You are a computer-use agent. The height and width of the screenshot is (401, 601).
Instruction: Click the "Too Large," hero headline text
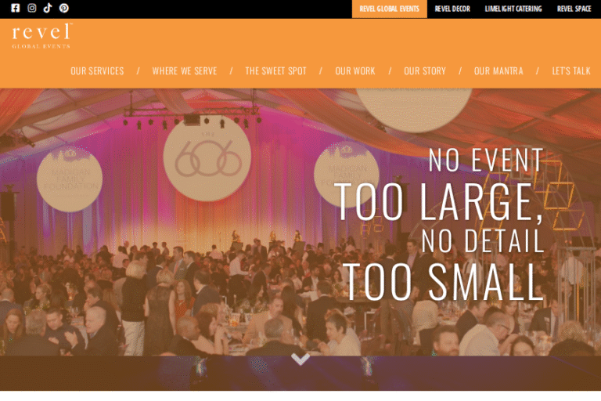(438, 203)
